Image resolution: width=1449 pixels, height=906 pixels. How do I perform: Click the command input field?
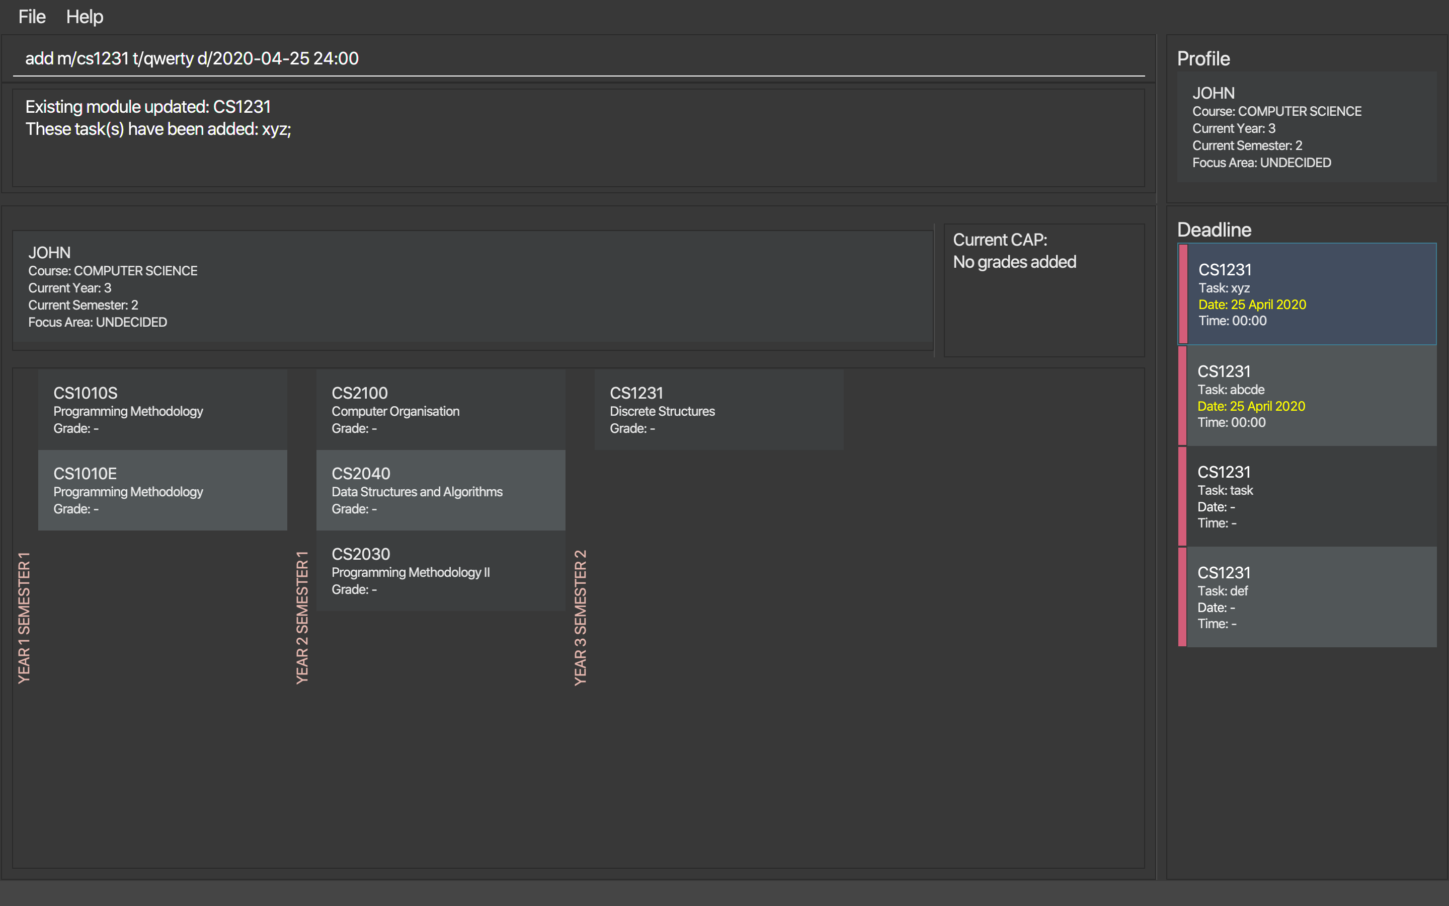(x=575, y=59)
